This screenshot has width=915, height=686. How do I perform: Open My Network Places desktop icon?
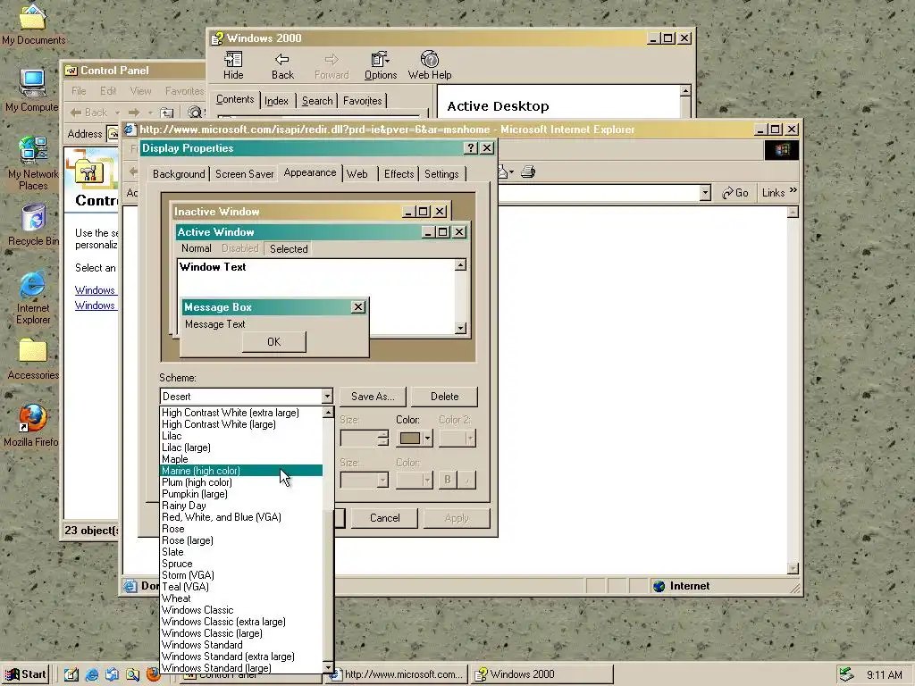[33, 163]
